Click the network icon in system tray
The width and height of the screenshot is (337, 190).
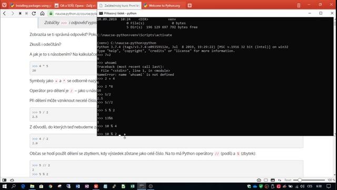pos(296,186)
